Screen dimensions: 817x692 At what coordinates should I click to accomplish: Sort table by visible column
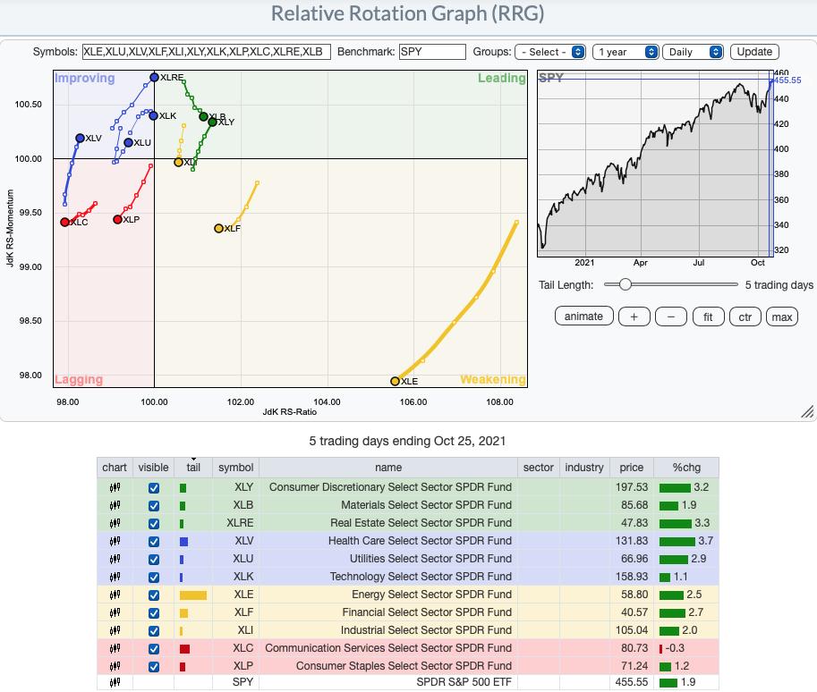point(153,468)
